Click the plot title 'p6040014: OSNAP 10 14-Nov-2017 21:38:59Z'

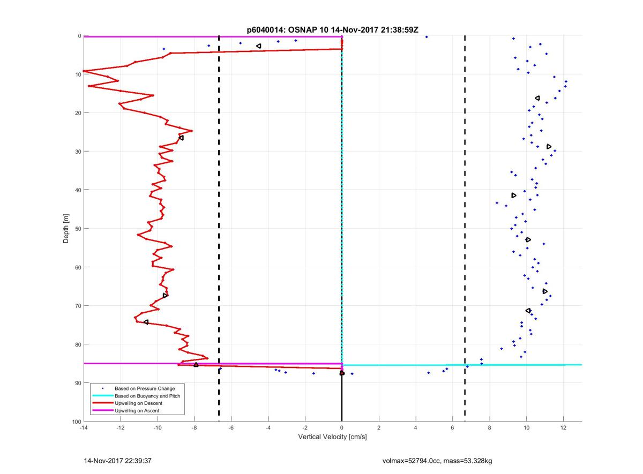coord(332,29)
